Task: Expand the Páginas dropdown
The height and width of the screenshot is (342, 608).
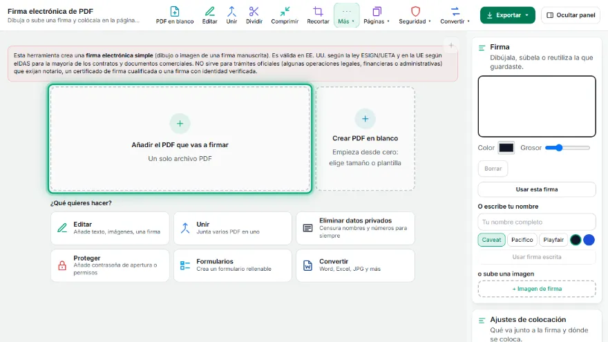Action: 377,15
